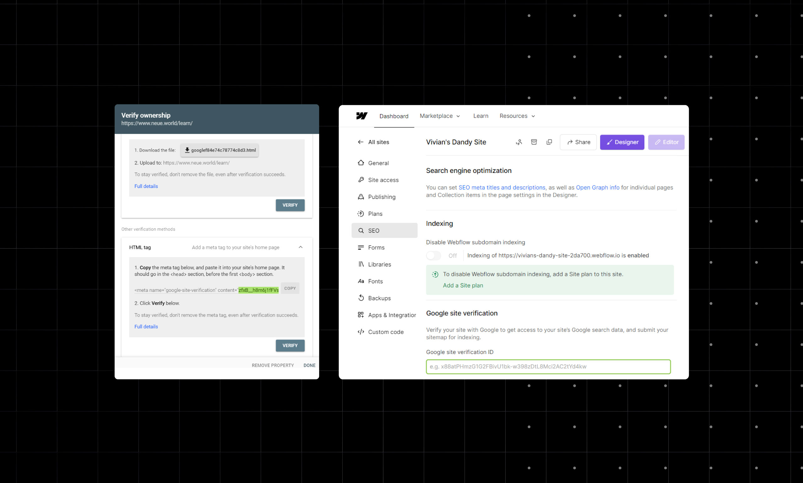Open the Open Graph info link
Viewport: 803px width, 483px height.
598,187
